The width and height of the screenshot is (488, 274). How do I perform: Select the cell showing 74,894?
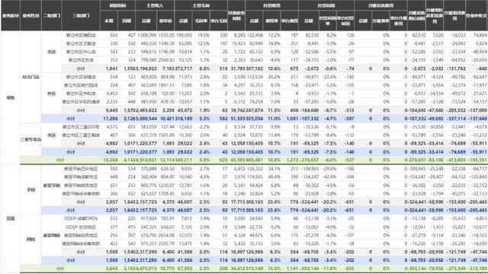[480, 36]
